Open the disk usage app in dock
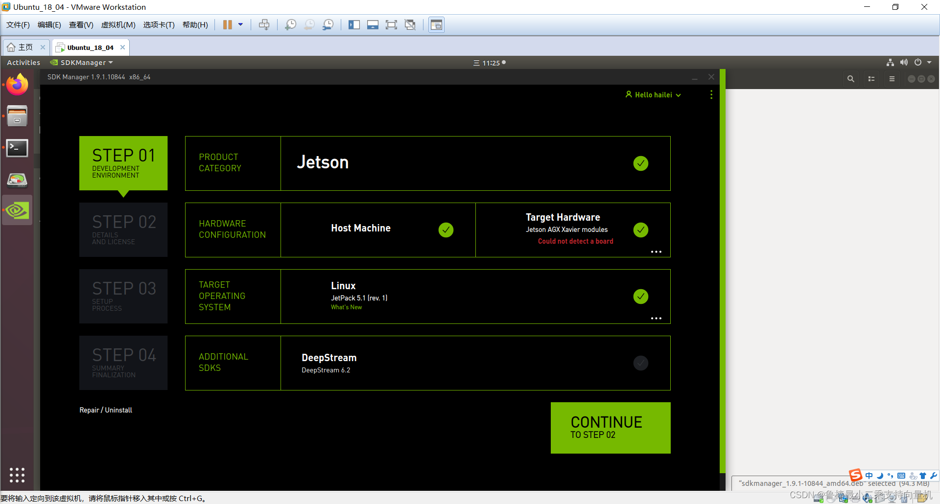The height and width of the screenshot is (504, 940). coord(17,180)
